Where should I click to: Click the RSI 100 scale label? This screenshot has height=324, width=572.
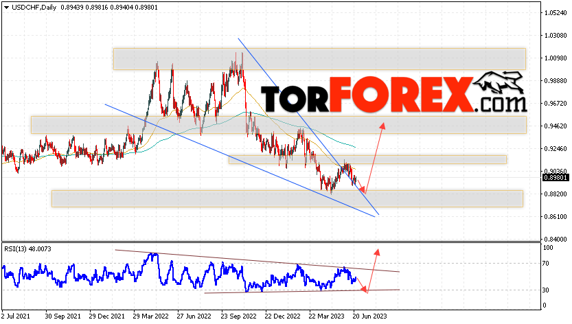point(548,248)
